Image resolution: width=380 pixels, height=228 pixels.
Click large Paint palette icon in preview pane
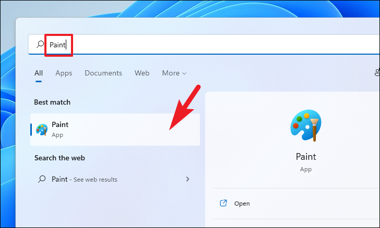[x=306, y=125]
